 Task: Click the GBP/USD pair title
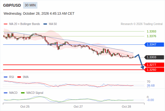(x=12, y=5)
